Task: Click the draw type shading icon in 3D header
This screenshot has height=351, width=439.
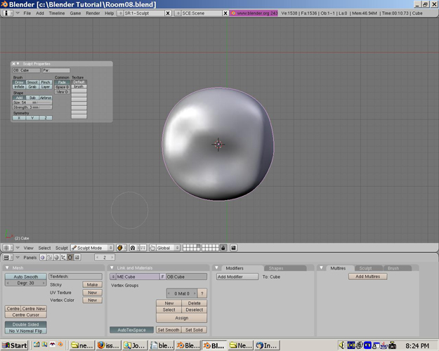Action: (120, 248)
